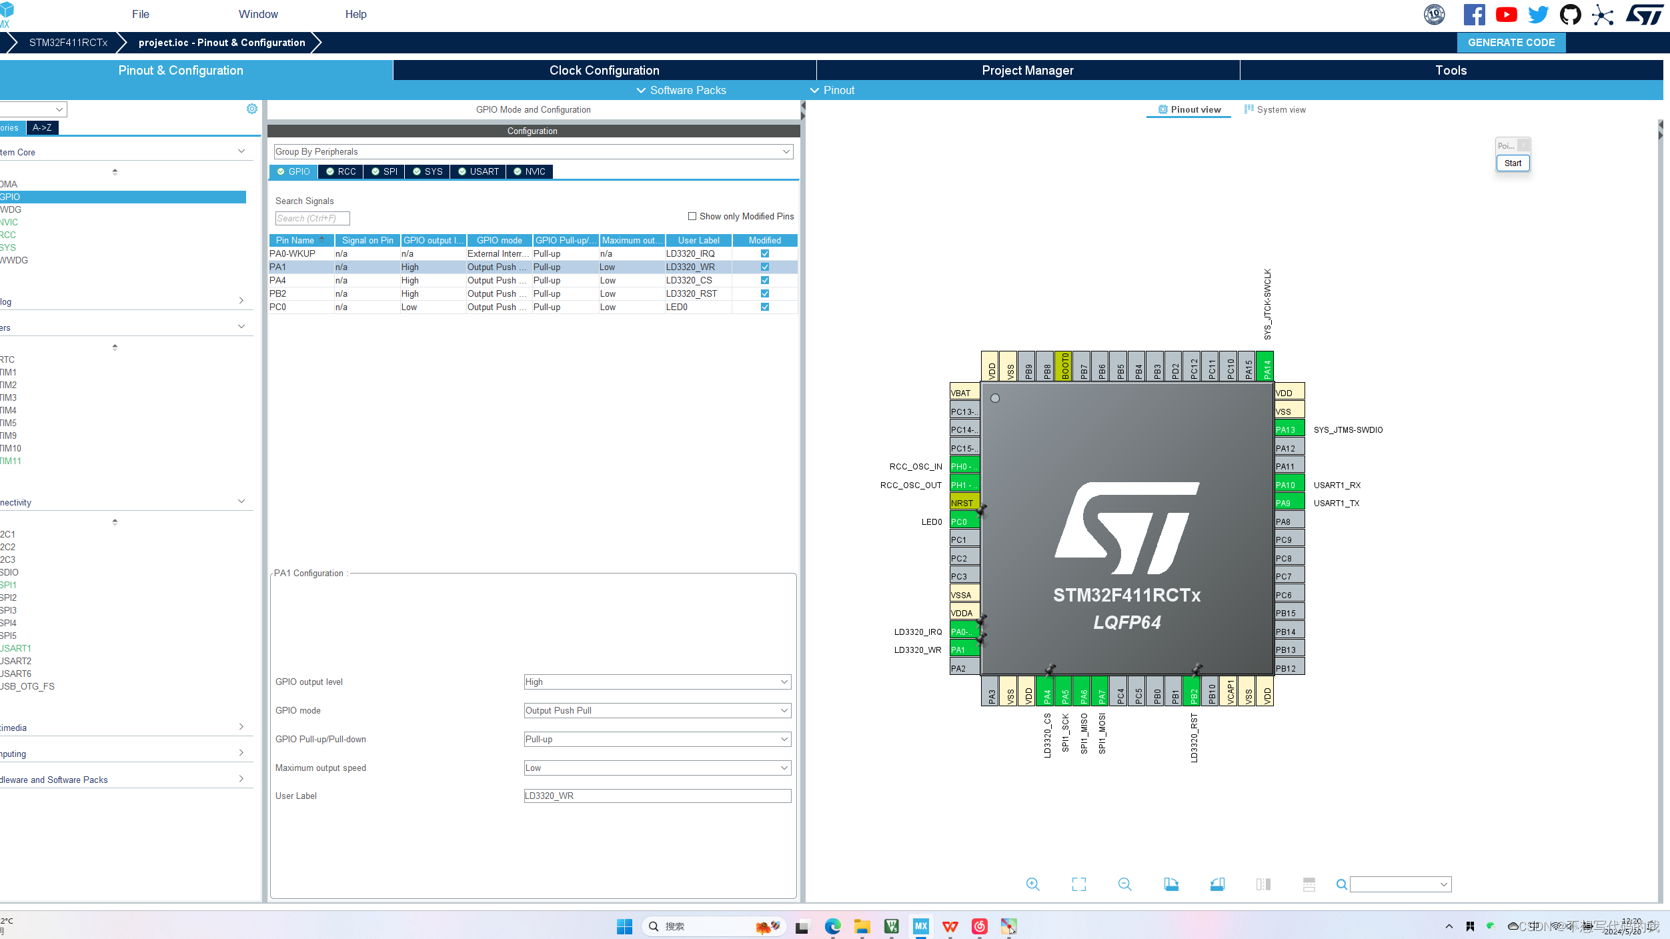This screenshot has height=939, width=1670.
Task: Open the category settings gear icon
Action: [x=252, y=109]
